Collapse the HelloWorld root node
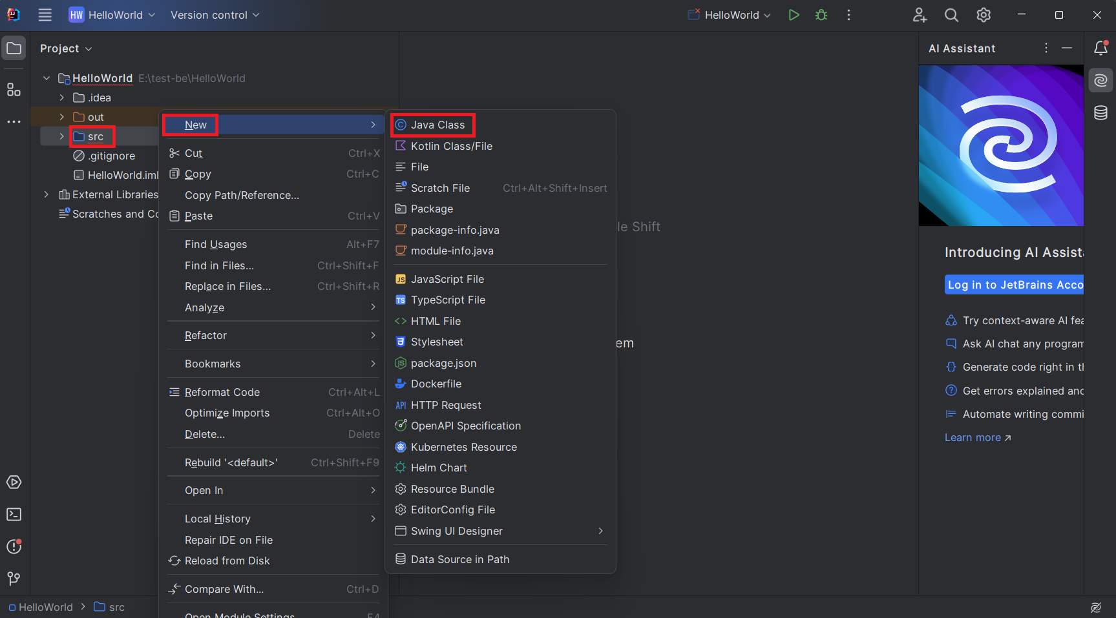 (47, 78)
